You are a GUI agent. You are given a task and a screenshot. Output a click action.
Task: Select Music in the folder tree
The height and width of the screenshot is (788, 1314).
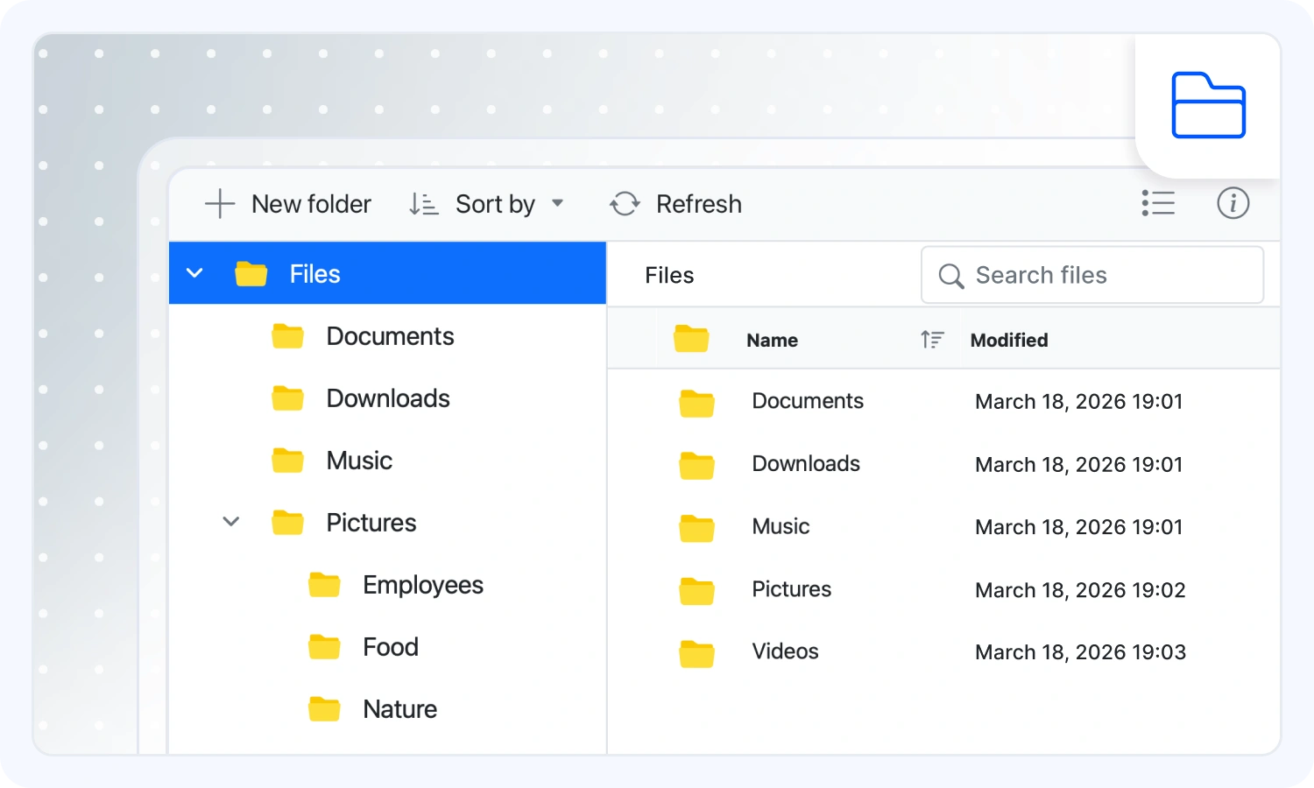(x=387, y=461)
